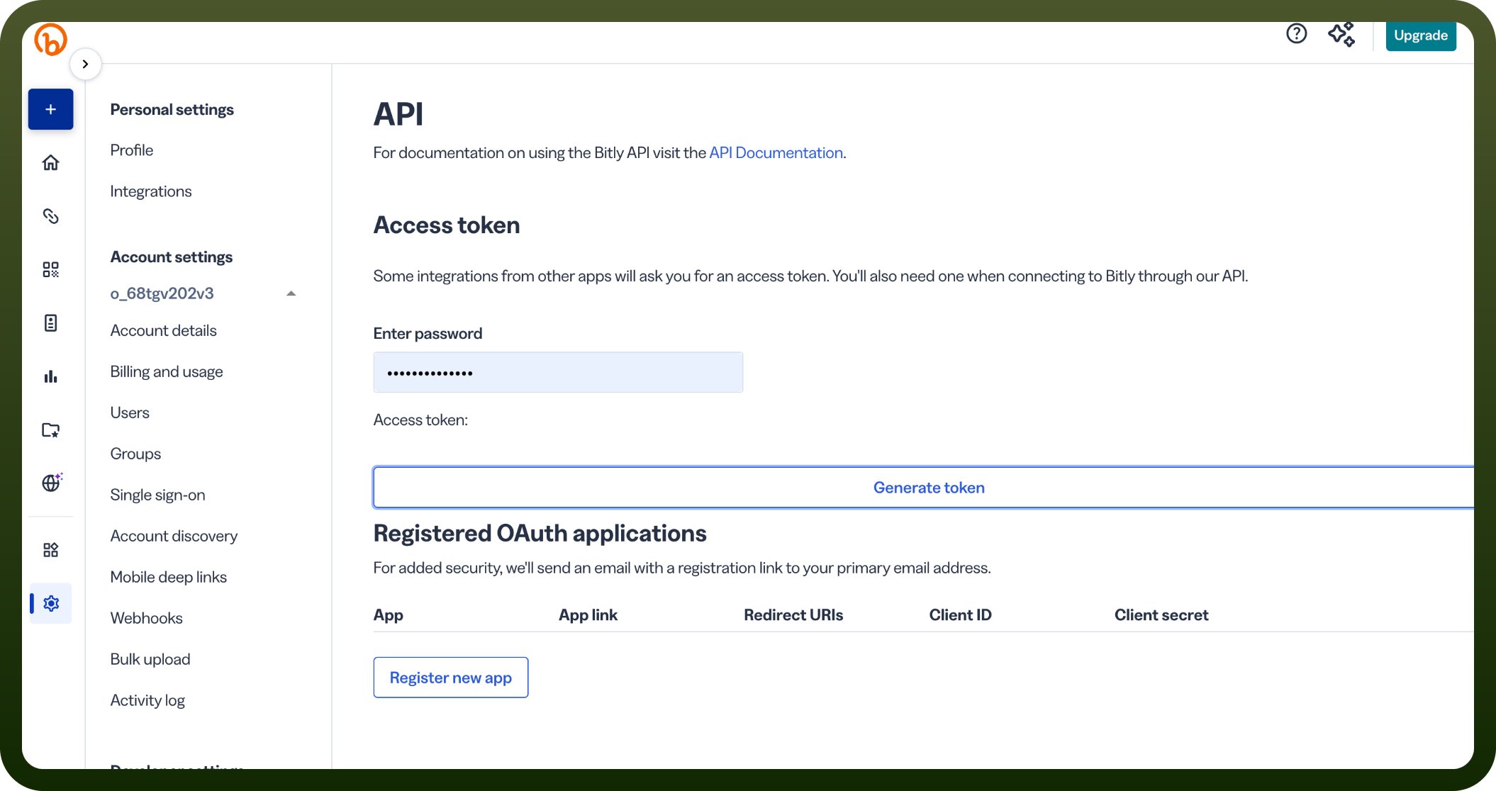
Task: Click the Register new app button
Action: pos(451,678)
